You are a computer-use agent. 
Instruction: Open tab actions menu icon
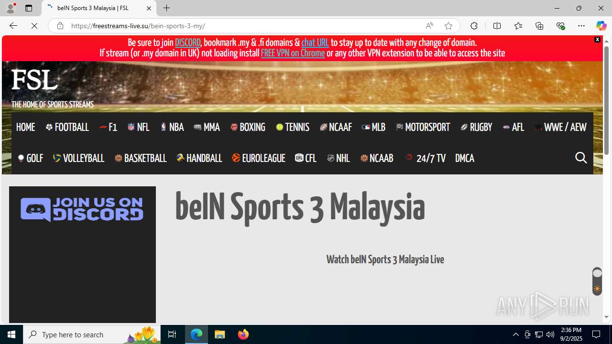tap(29, 8)
